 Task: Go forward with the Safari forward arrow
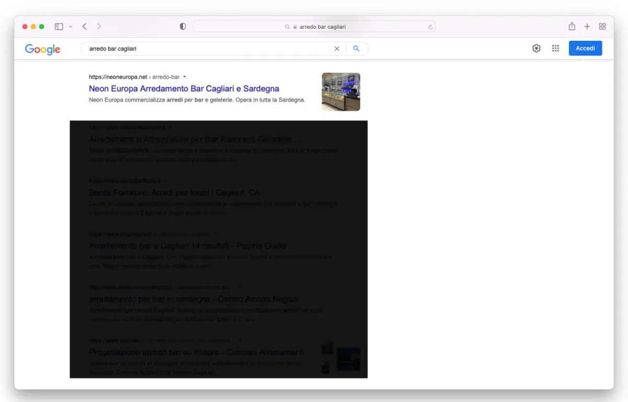point(99,27)
